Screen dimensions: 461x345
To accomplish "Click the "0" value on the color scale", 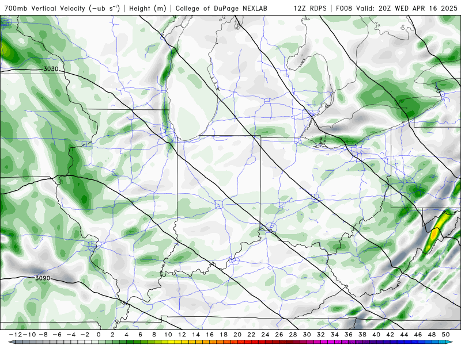I will click(x=99, y=335).
